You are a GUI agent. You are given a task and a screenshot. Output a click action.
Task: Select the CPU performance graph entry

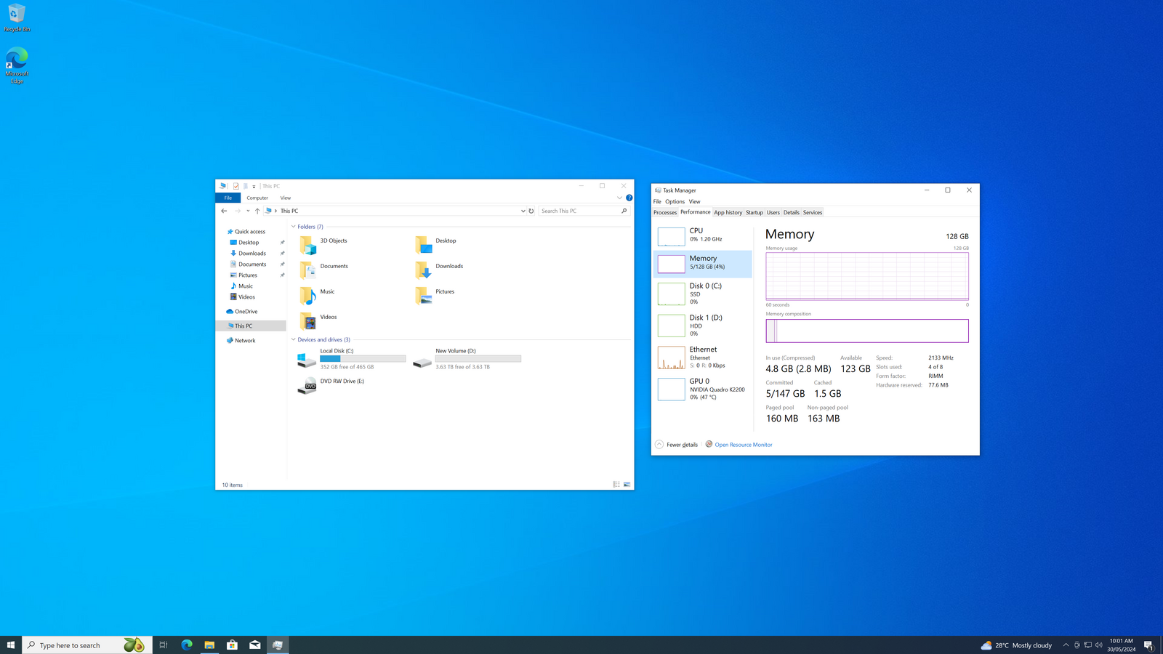[x=703, y=235]
